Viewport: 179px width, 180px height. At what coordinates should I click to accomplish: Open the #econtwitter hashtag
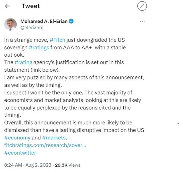click(20, 153)
